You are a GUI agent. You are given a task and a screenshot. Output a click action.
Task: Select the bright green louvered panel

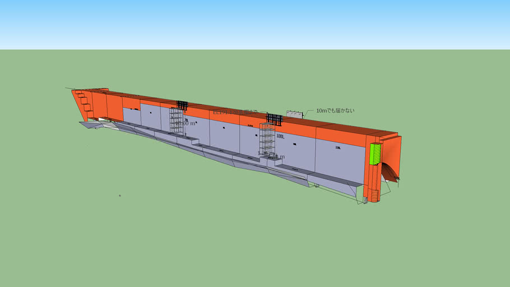pos(375,154)
